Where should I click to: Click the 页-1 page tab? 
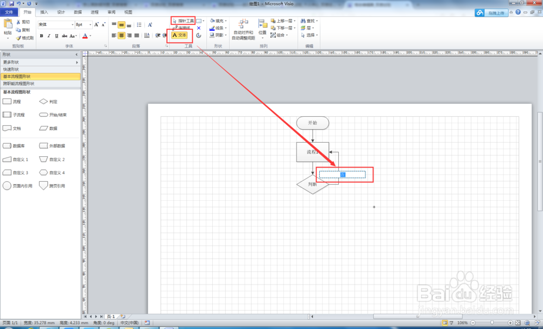111,317
